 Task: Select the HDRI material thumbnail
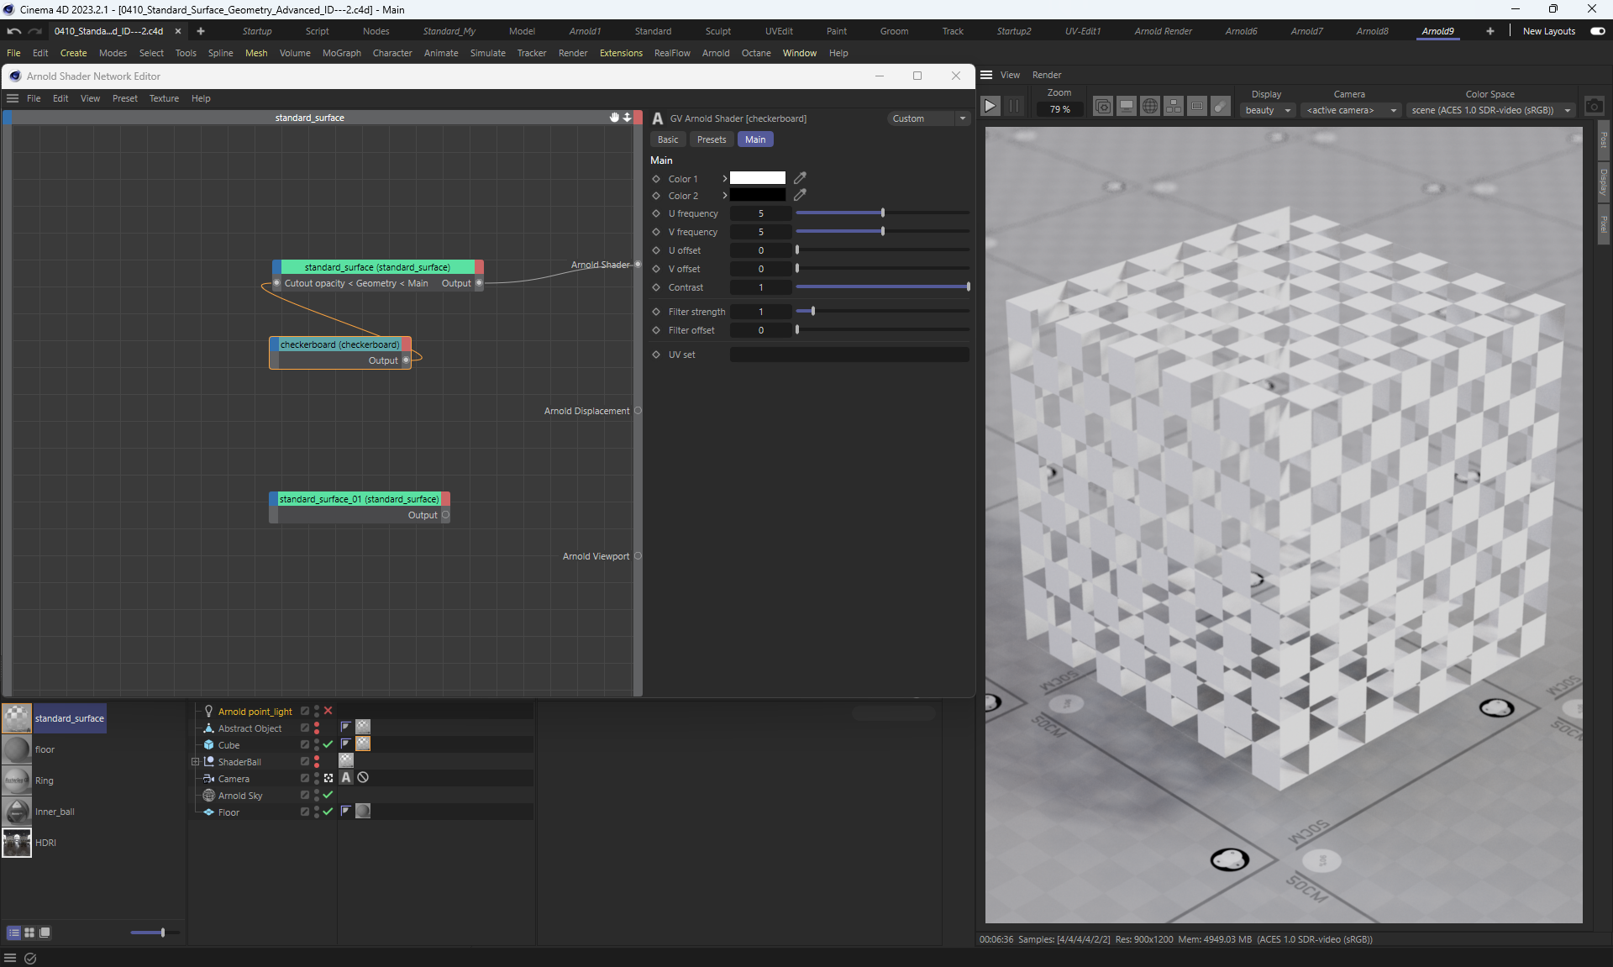(17, 843)
